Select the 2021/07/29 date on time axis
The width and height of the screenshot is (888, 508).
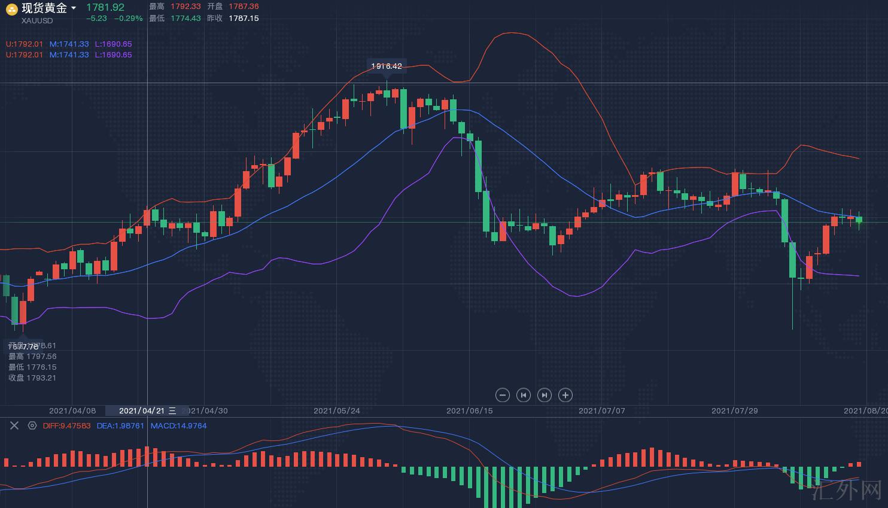(734, 410)
